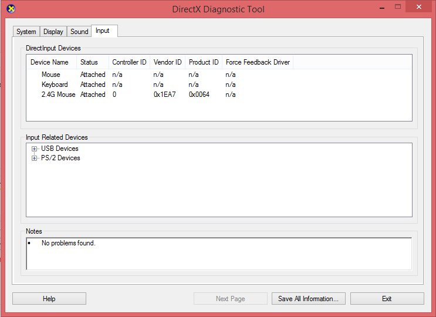Click the Force Feedback Driver column header
Screen dimensions: 436x317
pos(258,62)
